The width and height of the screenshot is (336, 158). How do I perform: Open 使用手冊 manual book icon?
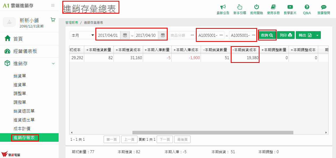point(273,7)
